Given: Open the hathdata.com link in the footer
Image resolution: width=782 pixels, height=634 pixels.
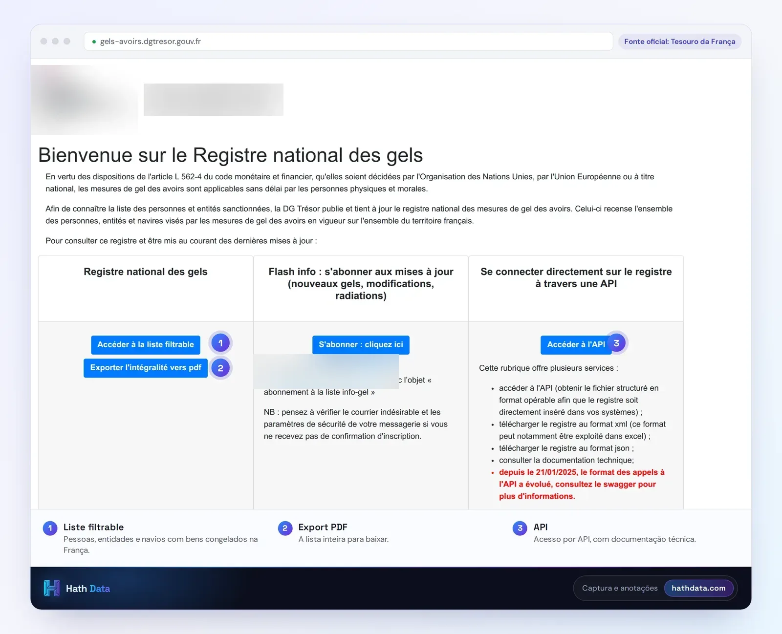Looking at the screenshot, I should coord(698,588).
